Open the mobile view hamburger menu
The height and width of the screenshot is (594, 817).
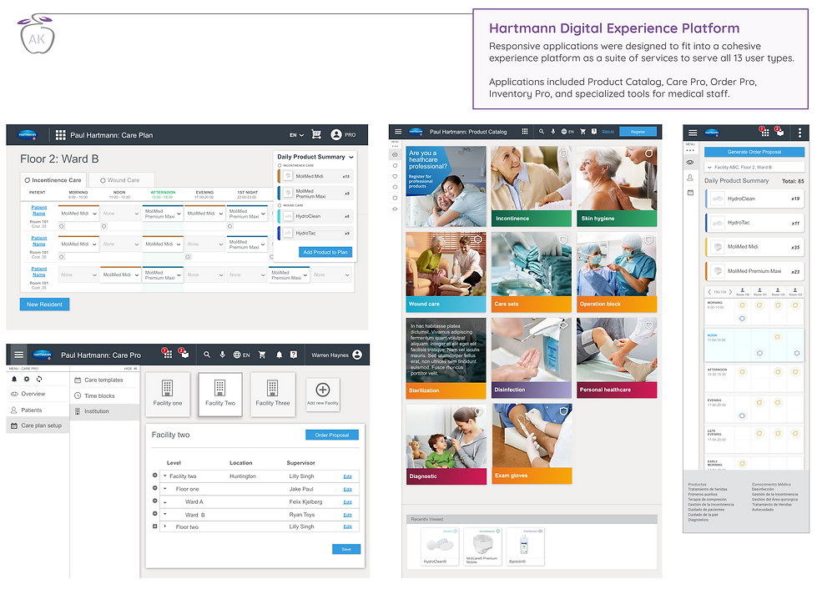[x=693, y=133]
